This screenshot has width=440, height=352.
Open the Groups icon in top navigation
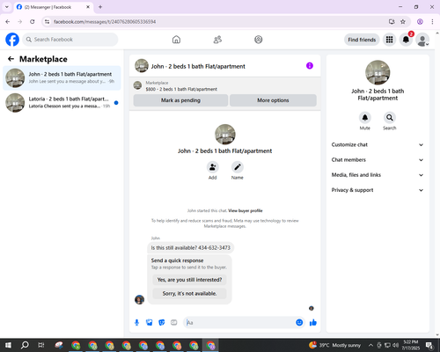coord(259,40)
